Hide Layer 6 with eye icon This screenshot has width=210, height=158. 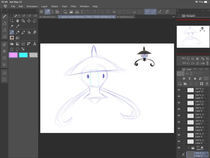click(179, 129)
